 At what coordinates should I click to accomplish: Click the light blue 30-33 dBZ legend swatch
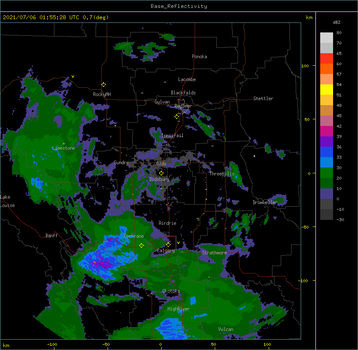click(x=326, y=163)
